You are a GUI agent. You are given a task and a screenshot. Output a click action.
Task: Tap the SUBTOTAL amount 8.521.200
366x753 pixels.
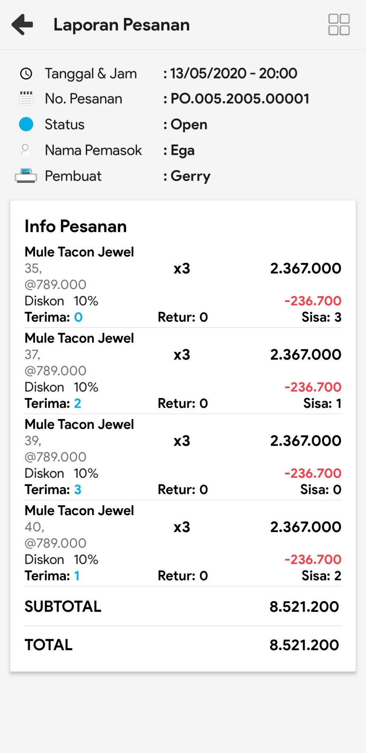pyautogui.click(x=304, y=607)
